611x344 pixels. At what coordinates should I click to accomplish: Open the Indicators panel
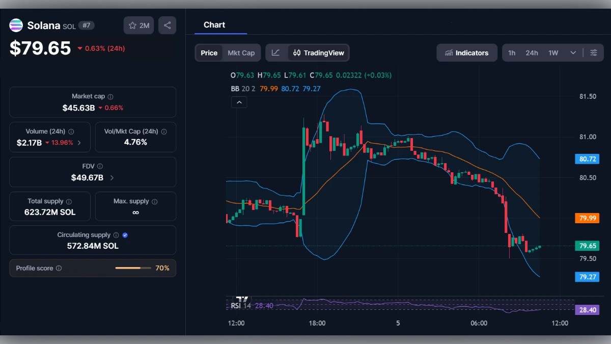click(466, 52)
